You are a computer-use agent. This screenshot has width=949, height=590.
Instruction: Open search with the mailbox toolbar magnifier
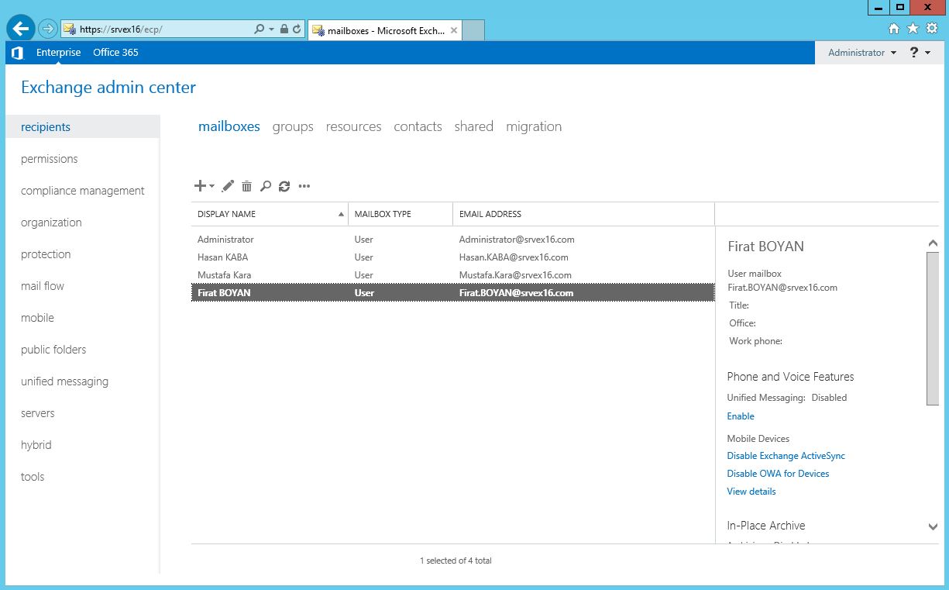coord(265,186)
